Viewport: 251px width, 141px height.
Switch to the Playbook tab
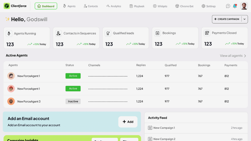tap(137, 6)
